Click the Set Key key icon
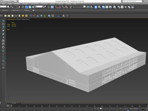The width and height of the screenshot is (148, 111). point(143,109)
